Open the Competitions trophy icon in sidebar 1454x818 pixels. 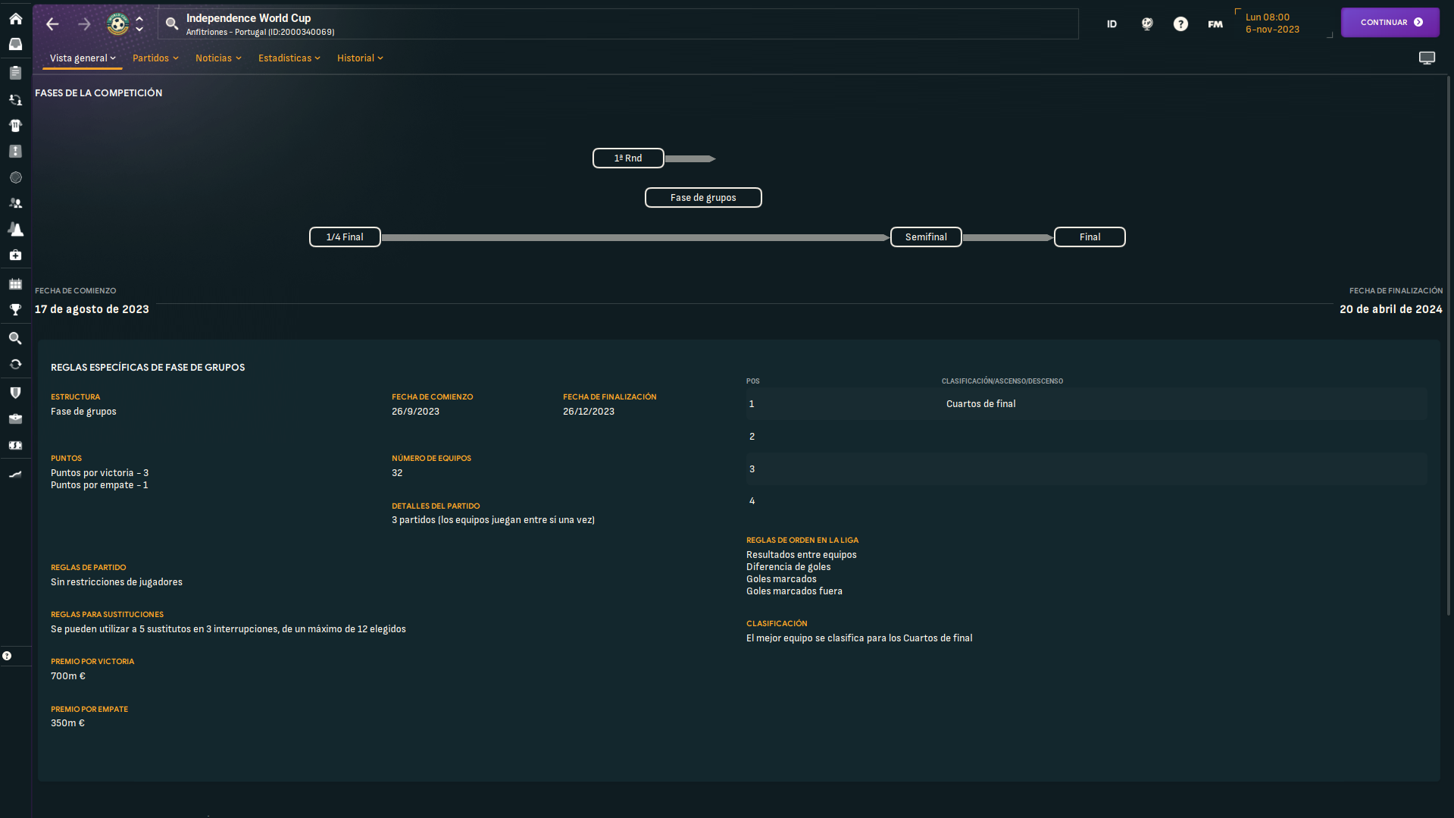click(x=15, y=309)
